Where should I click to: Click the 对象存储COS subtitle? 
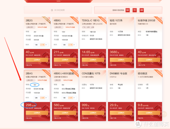click(143, 24)
